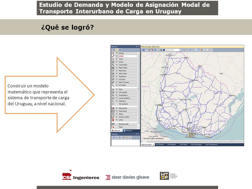Screen dimensions: 252x189
Task: Click inside the Select GPar input field
Action: [172, 50]
